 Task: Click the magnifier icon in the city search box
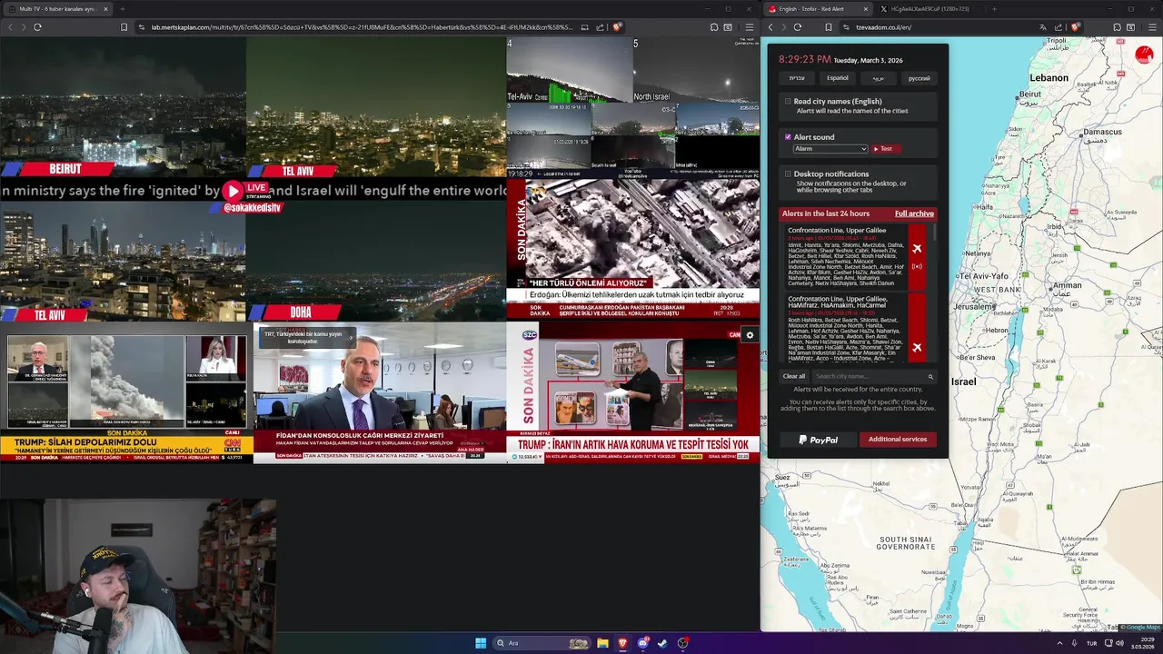(930, 376)
